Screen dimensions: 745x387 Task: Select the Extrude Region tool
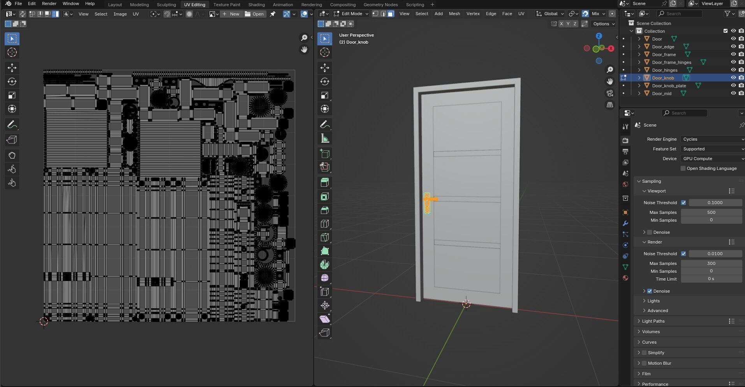click(x=325, y=183)
